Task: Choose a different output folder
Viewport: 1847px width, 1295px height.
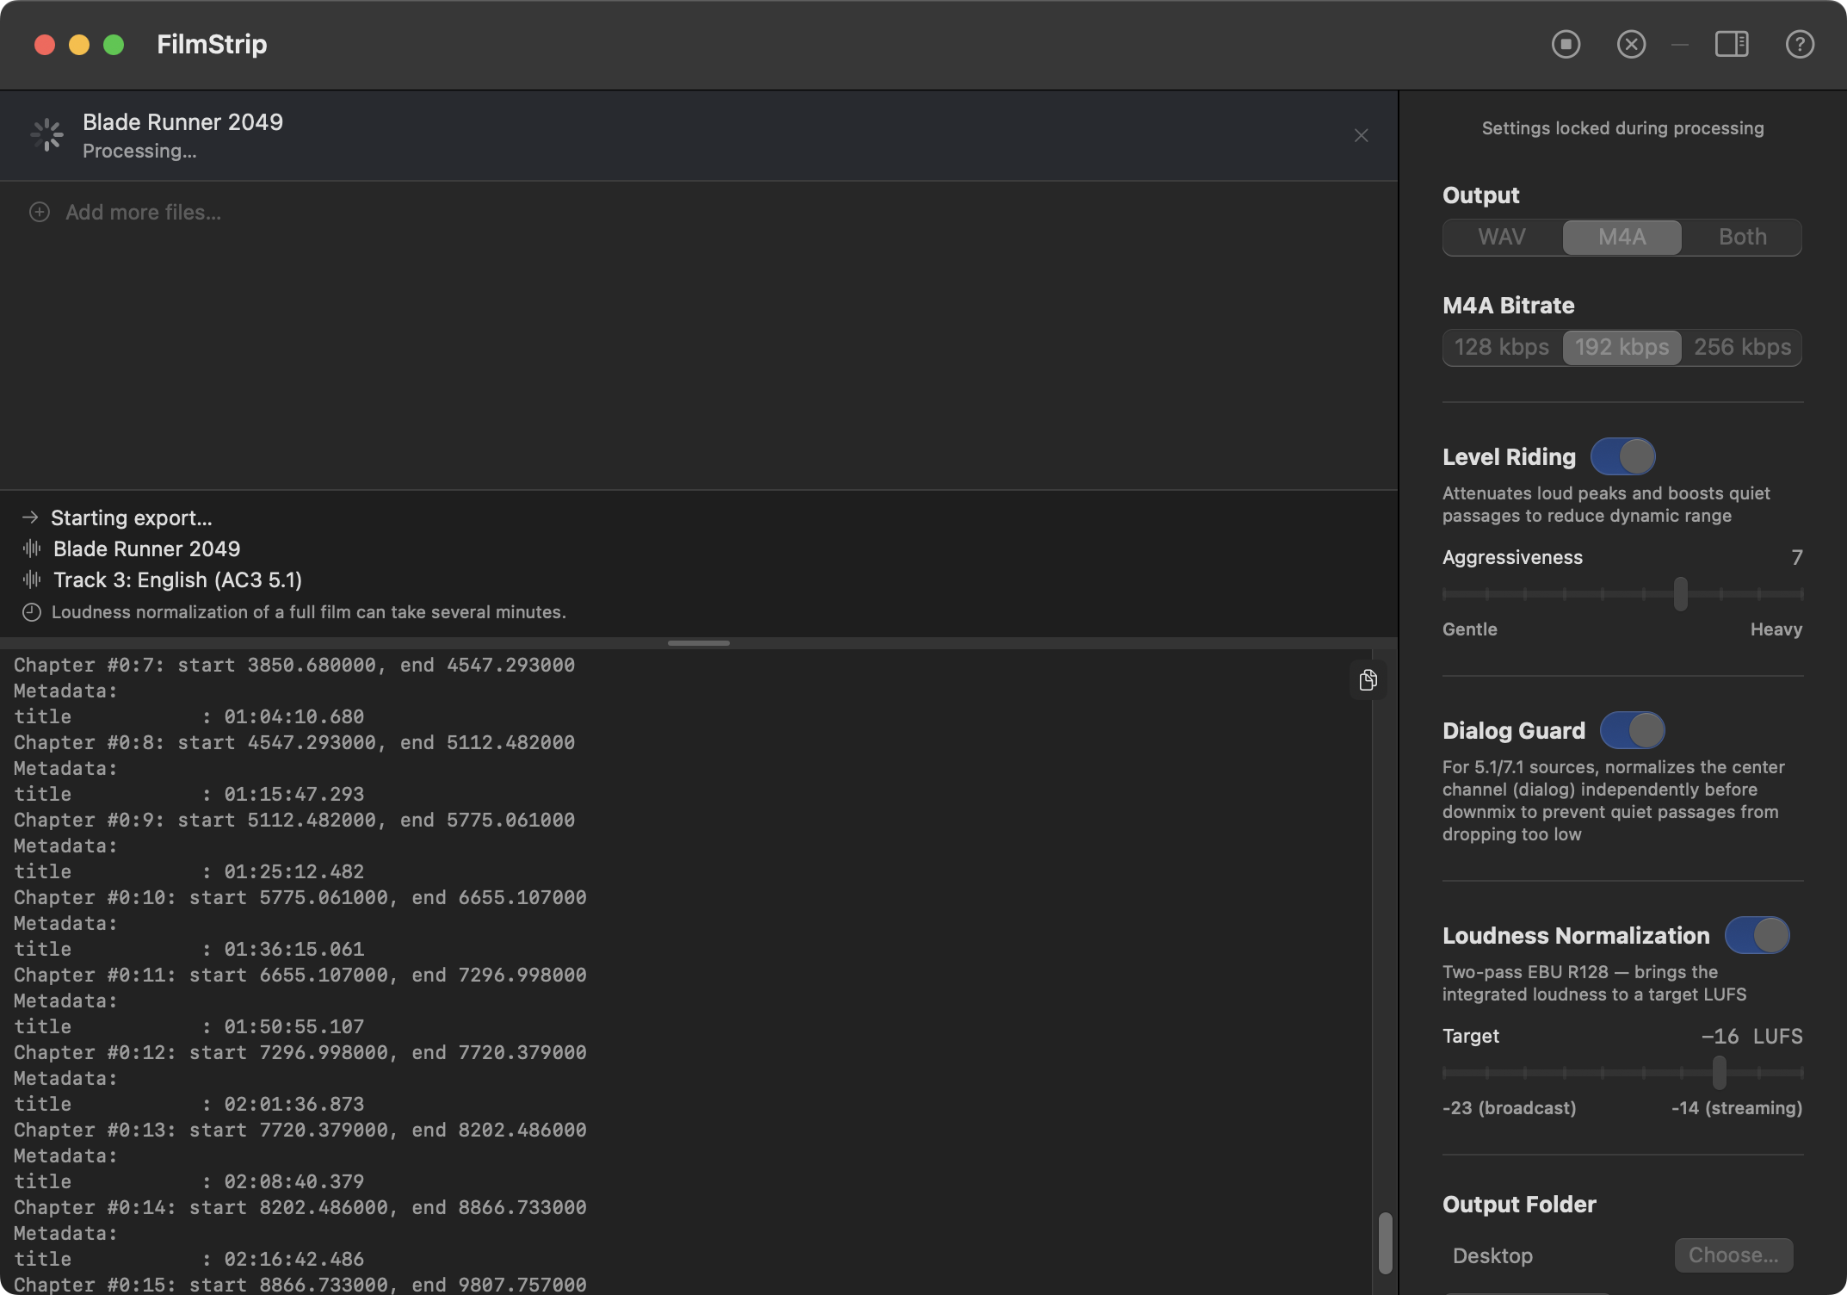Action: pos(1733,1255)
